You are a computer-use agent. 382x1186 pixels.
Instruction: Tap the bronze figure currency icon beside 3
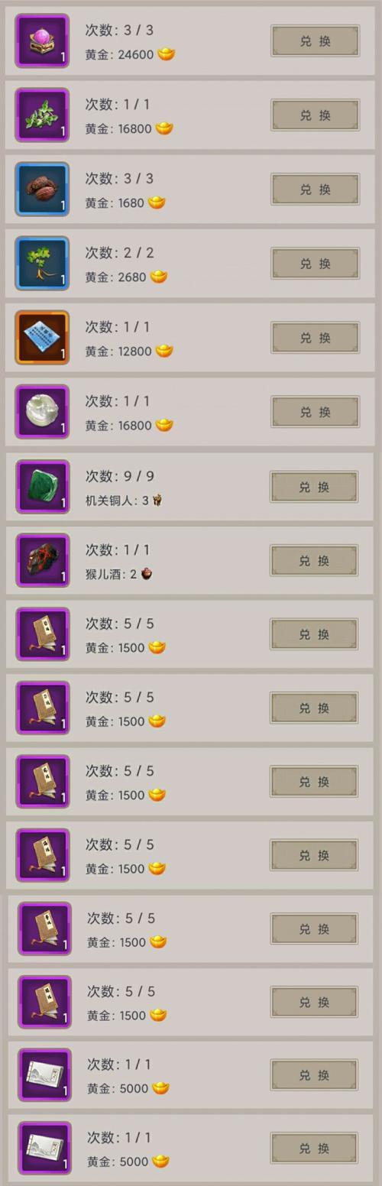pyautogui.click(x=157, y=500)
